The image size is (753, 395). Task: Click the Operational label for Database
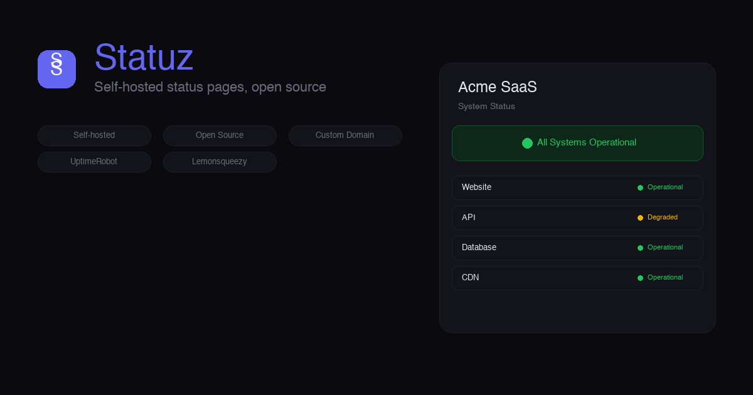click(665, 248)
